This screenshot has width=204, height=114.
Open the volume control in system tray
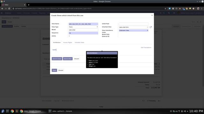coord(185,111)
